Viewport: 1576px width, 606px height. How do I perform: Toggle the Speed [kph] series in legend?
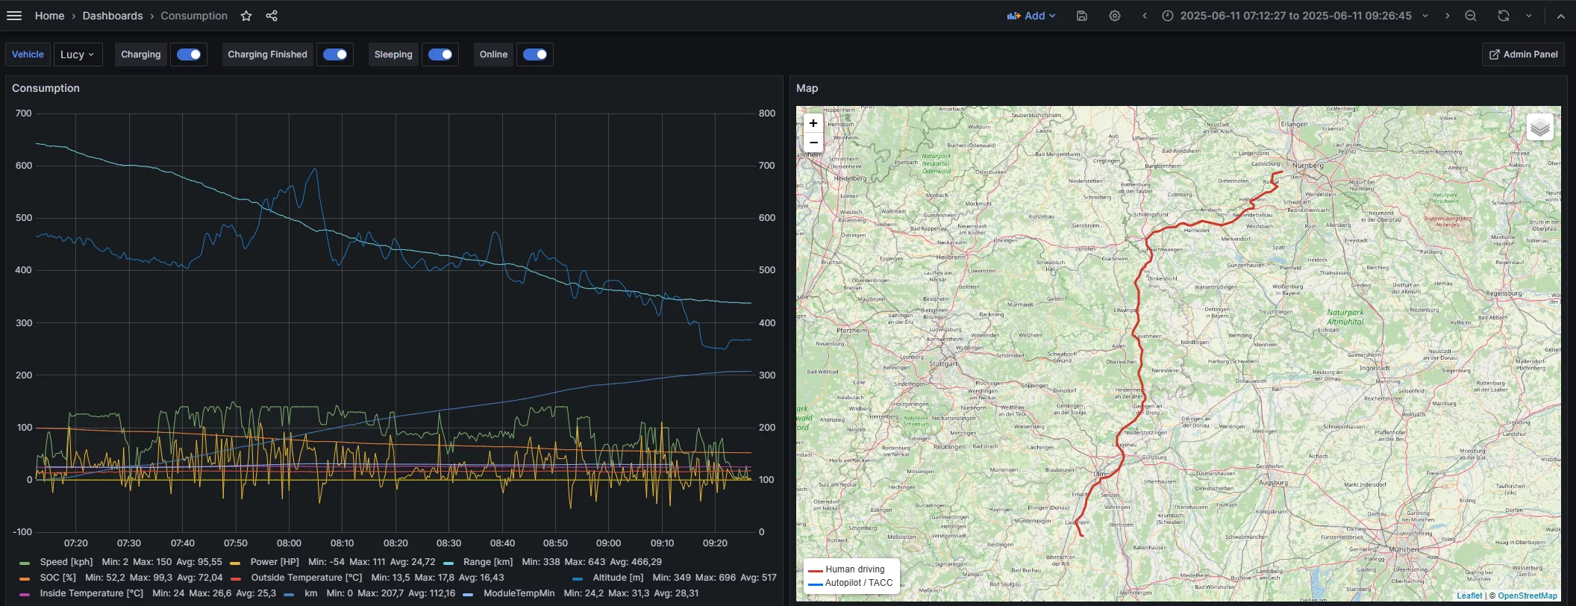click(x=66, y=562)
